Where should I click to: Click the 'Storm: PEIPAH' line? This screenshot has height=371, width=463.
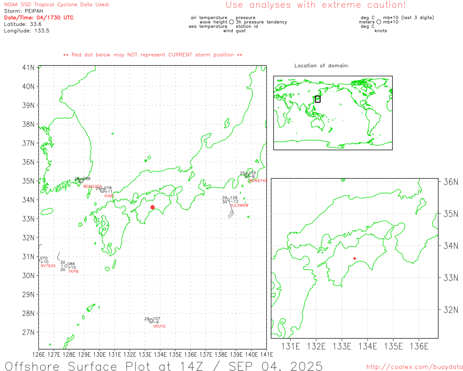24,11
